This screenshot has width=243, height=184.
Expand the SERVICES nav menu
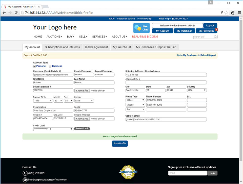pos(99,37)
